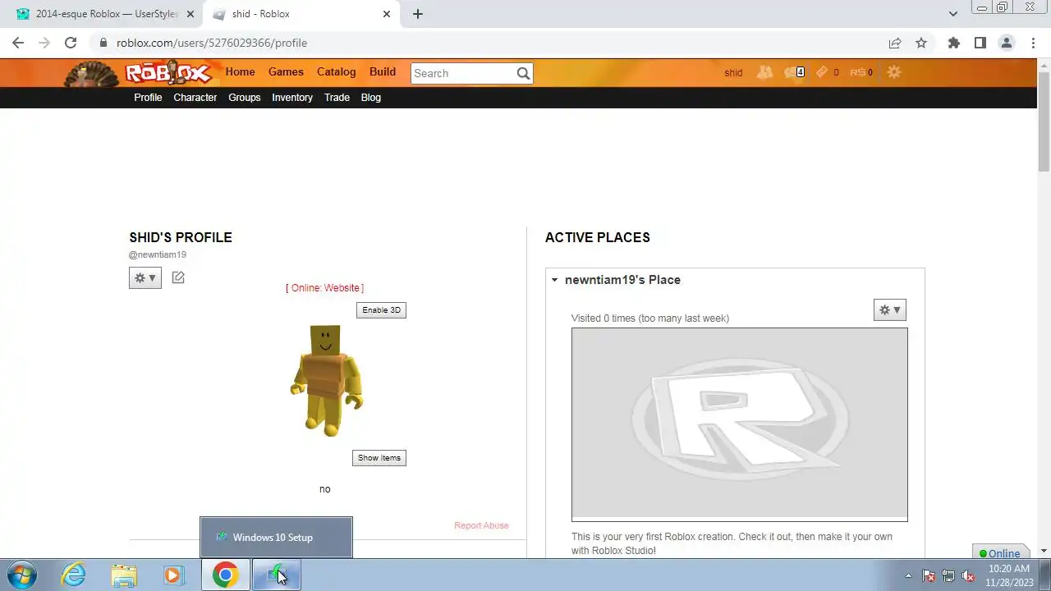The width and height of the screenshot is (1051, 591).
Task: Open the Chrome three-dot menu
Action: (x=1033, y=43)
